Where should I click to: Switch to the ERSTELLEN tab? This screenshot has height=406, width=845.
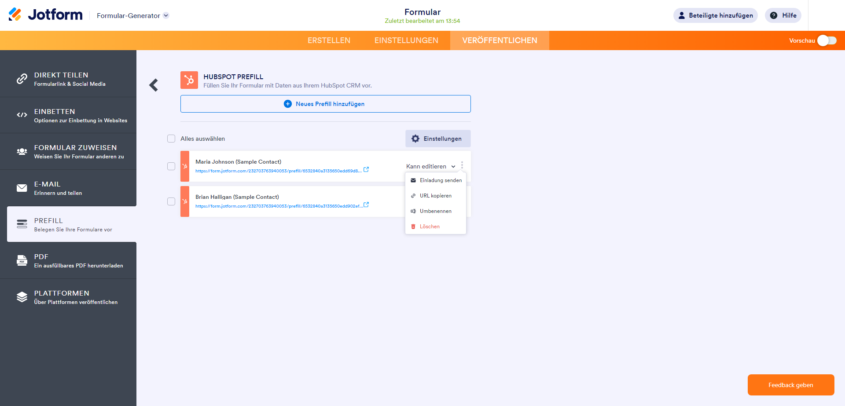pyautogui.click(x=329, y=40)
